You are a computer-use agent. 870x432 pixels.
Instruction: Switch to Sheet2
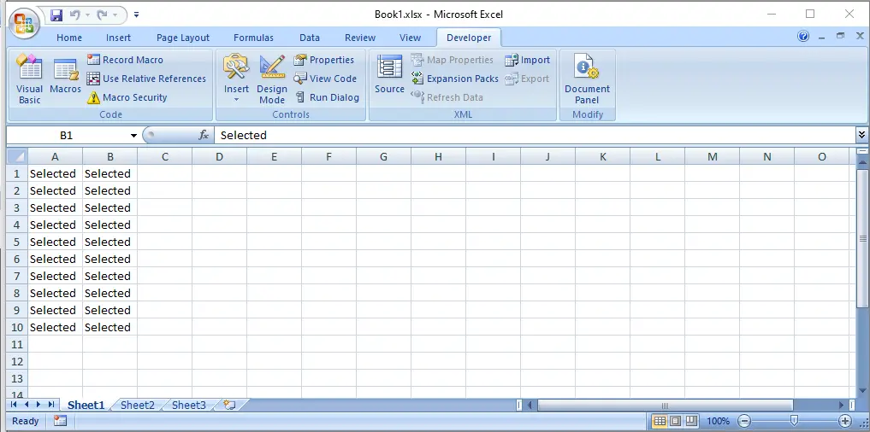point(138,405)
